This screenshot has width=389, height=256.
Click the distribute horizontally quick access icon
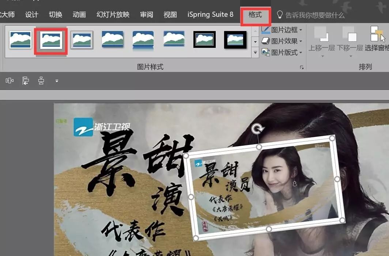pyautogui.click(x=10, y=81)
